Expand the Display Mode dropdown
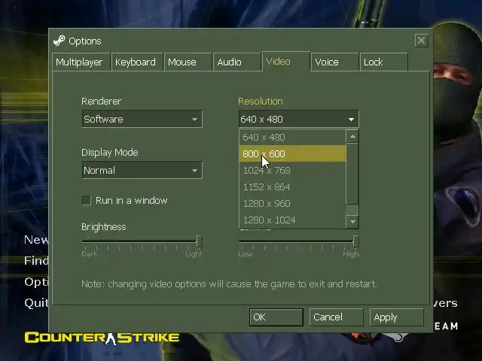The image size is (482, 361). (x=142, y=171)
